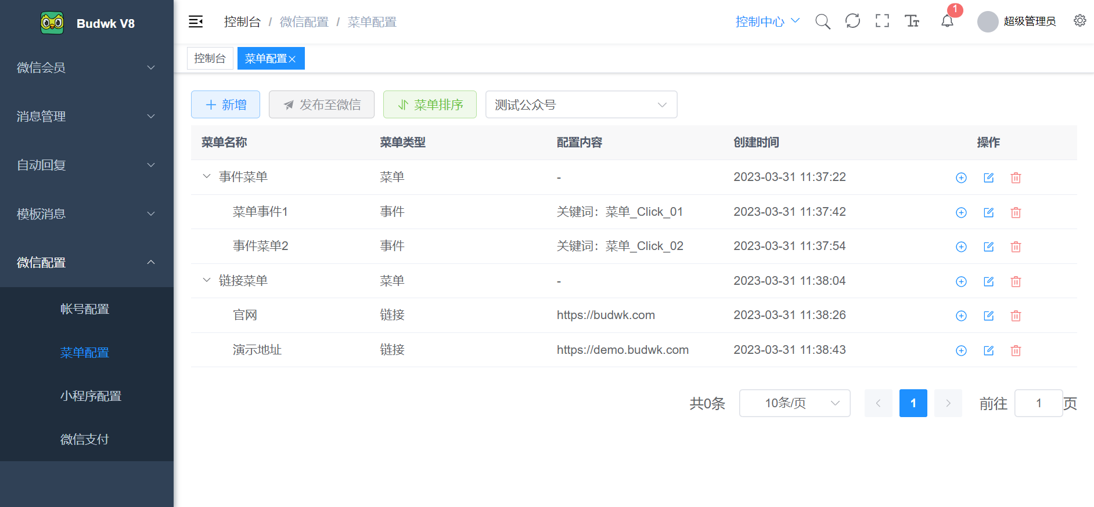
Task: Open the settings gear icon
Action: 1079,21
